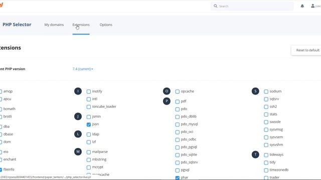Uncheck the json extension checkbox
The width and height of the screenshot is (321, 180).
89,124
